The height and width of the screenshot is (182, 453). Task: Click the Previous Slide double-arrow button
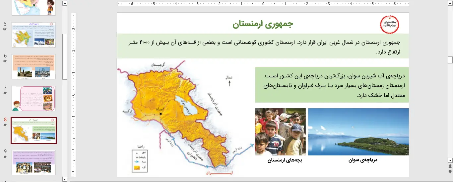click(x=450, y=166)
